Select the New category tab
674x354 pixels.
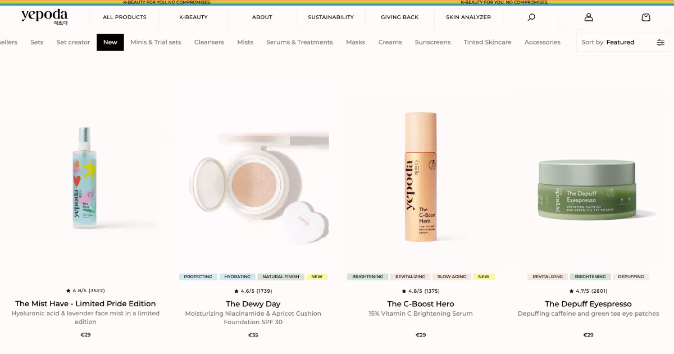(110, 42)
